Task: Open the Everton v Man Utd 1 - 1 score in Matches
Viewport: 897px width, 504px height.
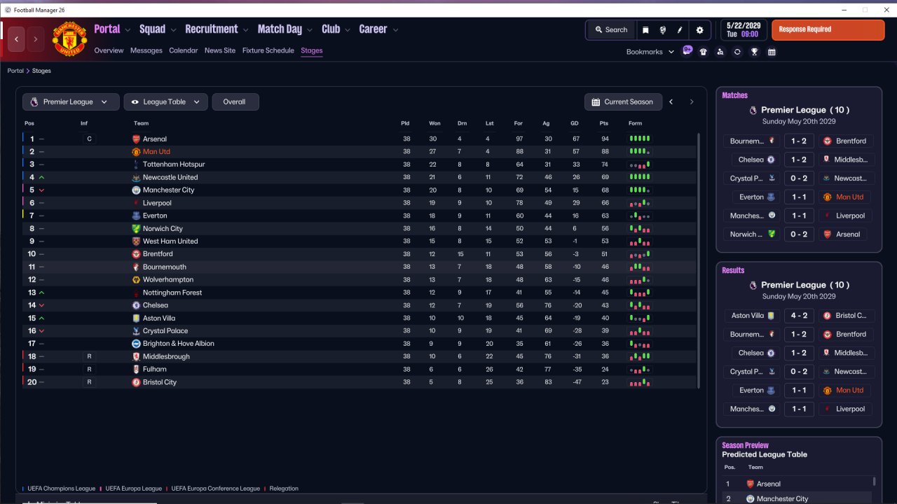Action: pyautogui.click(x=799, y=197)
